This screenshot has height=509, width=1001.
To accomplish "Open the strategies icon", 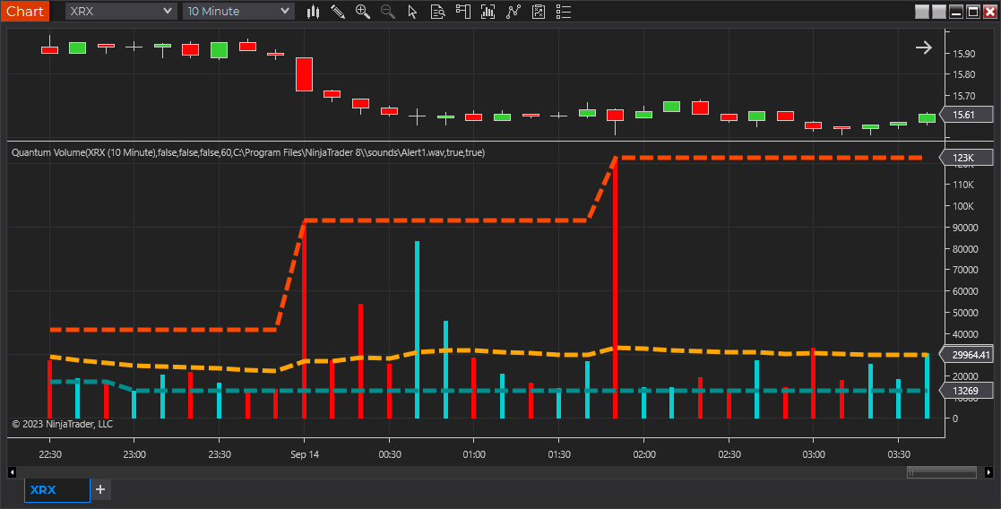I will [539, 12].
